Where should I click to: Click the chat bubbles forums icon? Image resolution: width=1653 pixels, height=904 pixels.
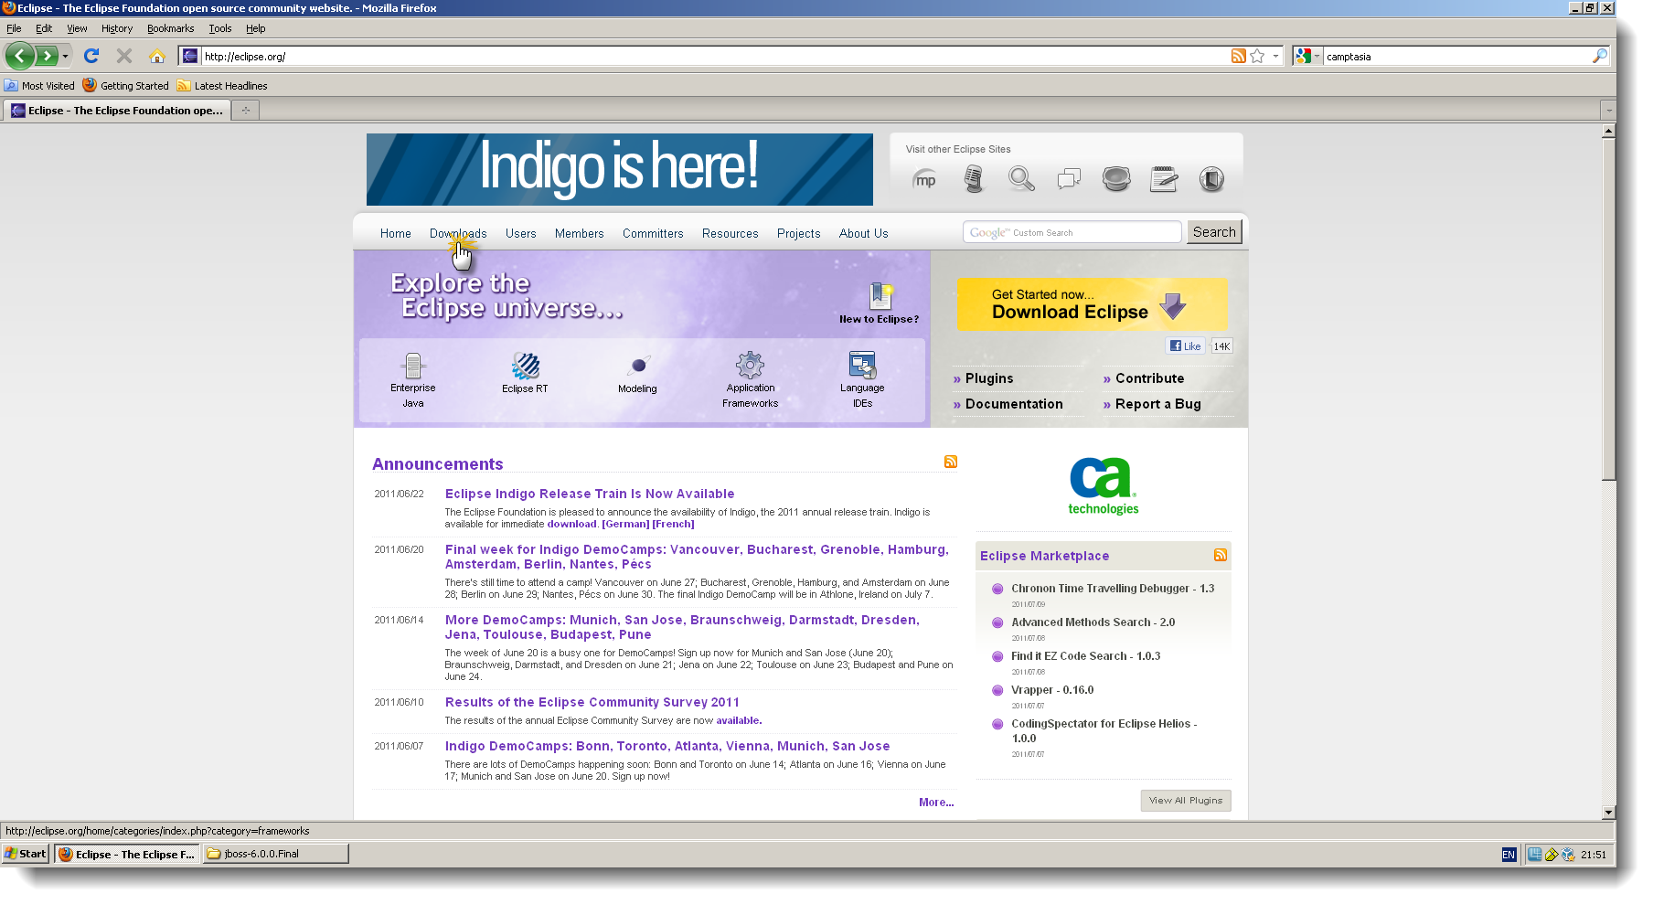coord(1069,179)
